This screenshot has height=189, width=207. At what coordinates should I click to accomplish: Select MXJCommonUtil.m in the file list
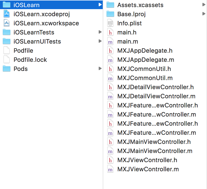point(145,78)
